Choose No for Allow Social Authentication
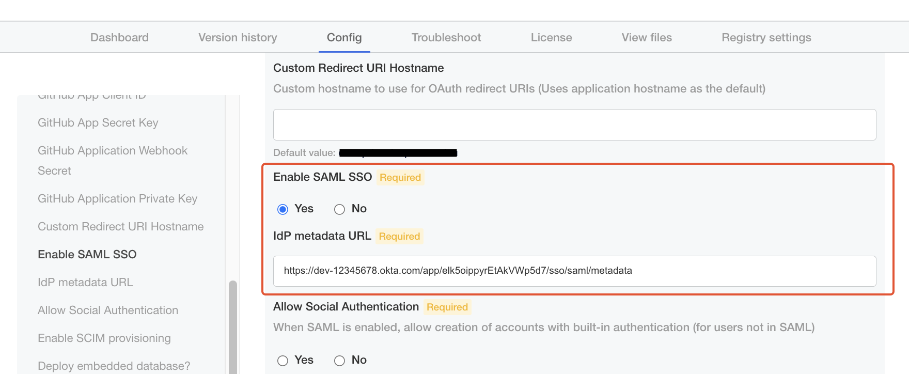This screenshot has height=374, width=909. tap(339, 361)
